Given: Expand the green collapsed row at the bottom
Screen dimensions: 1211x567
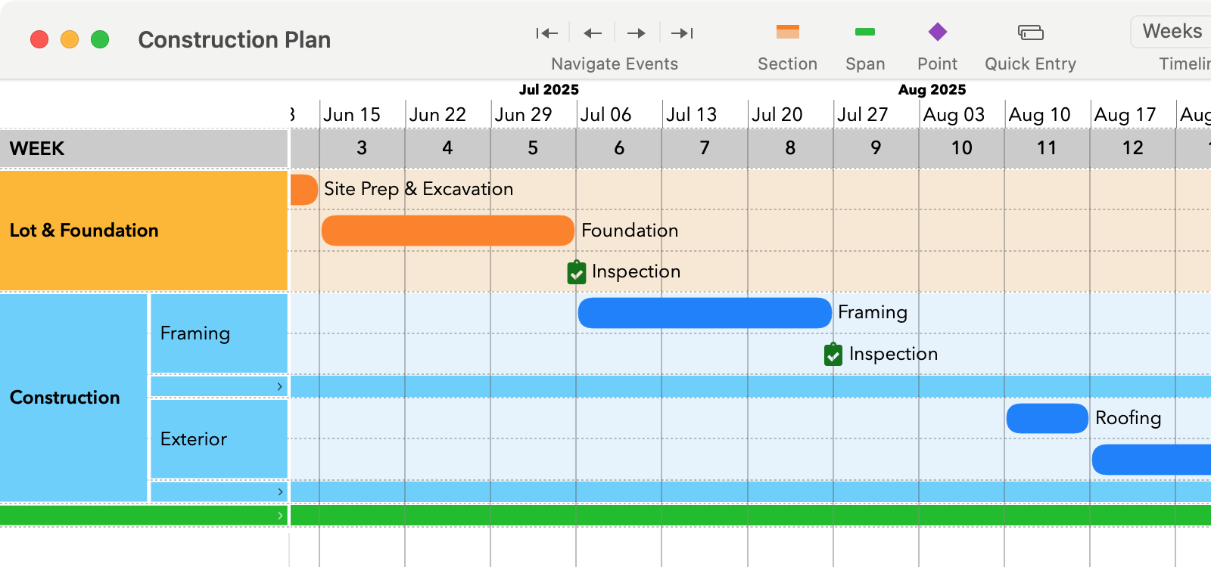Looking at the screenshot, I should click(281, 515).
